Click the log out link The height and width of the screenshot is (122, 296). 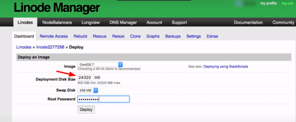coord(287,3)
